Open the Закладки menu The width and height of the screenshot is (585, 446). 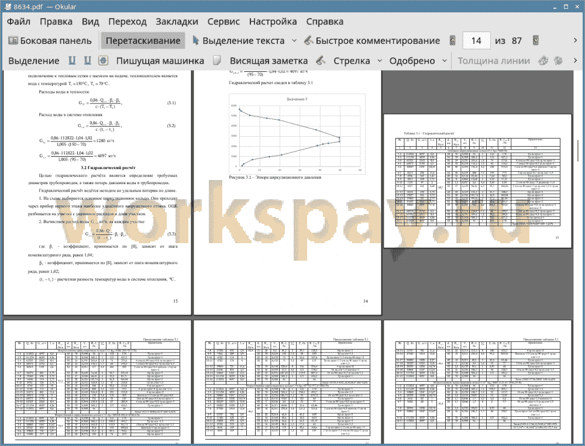tap(177, 22)
